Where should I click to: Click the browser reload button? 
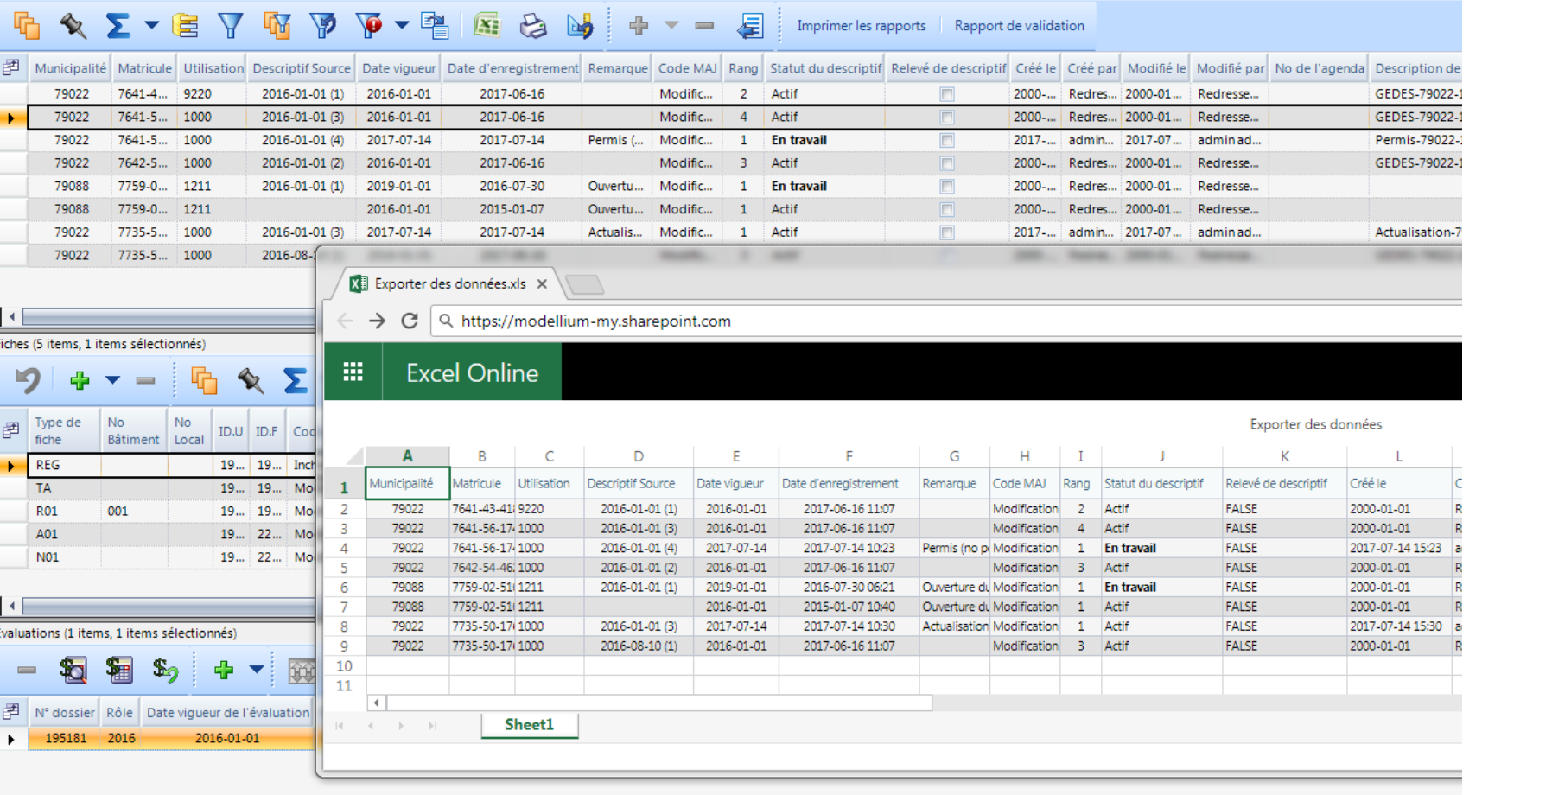[x=410, y=321]
